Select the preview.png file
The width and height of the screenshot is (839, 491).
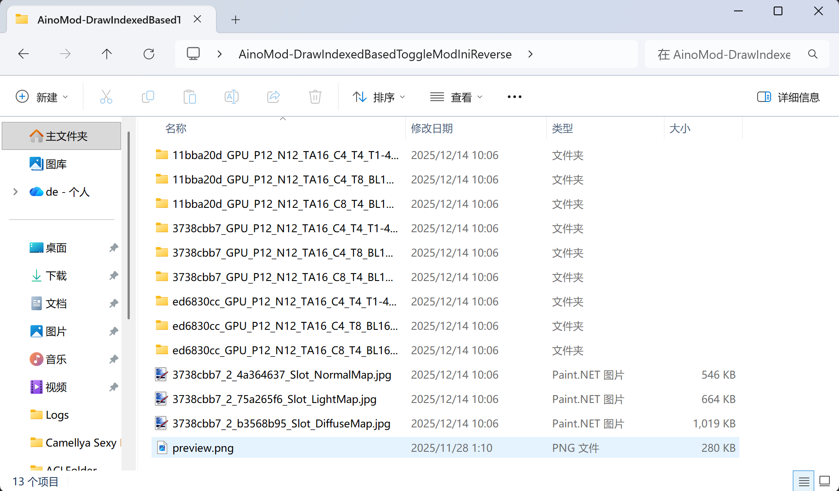pos(203,448)
